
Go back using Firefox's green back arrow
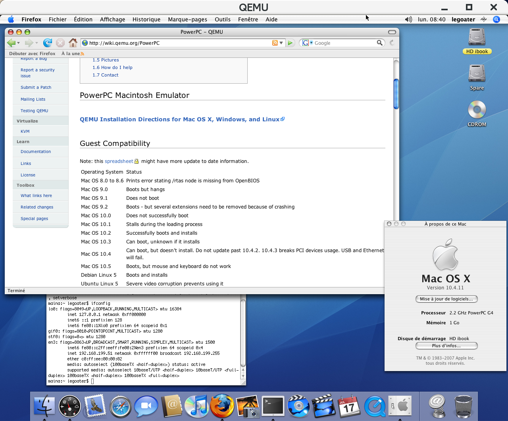coord(11,43)
